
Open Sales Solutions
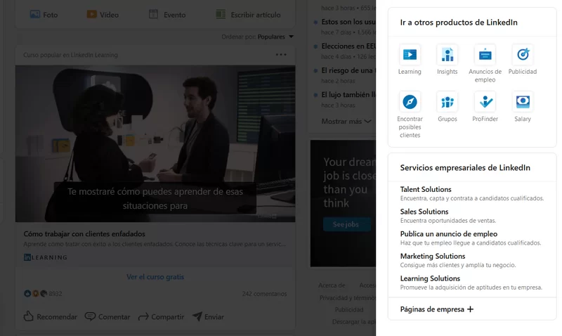point(424,212)
